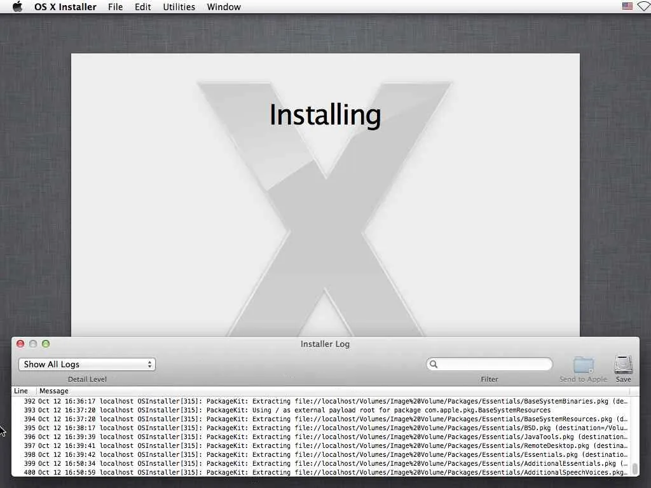Viewport: 651px width, 488px height.
Task: Click the Wi-Fi status icon in menu bar
Action: tap(644, 6)
